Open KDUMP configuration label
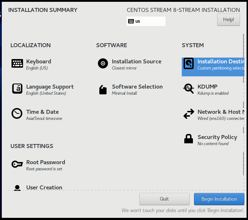Image resolution: width=248 pixels, height=220 pixels. (x=208, y=86)
